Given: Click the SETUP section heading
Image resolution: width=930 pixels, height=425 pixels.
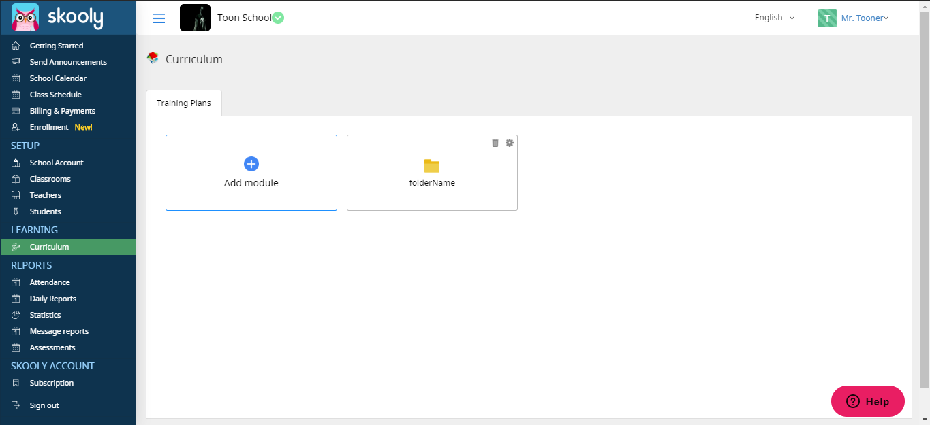Looking at the screenshot, I should click(25, 146).
